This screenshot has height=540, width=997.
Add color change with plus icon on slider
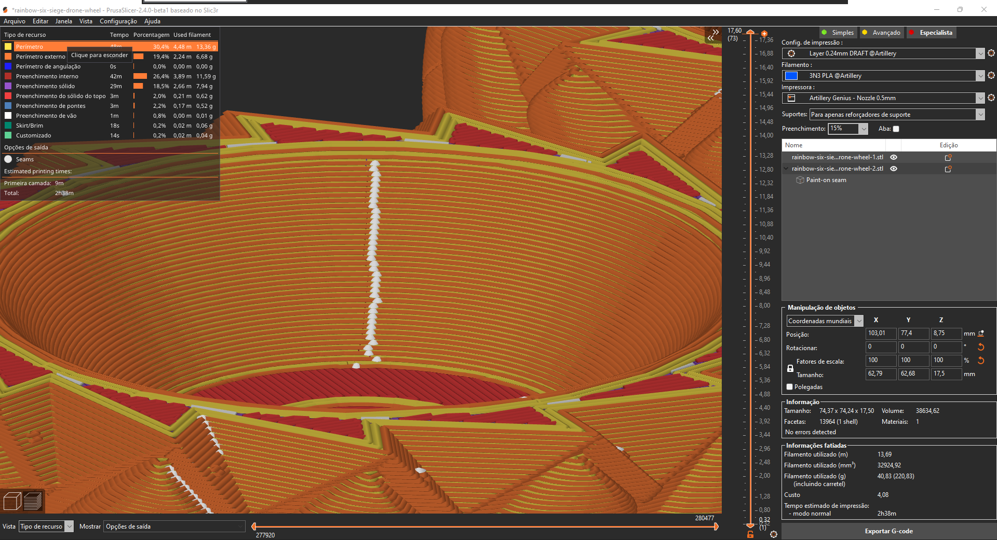click(x=764, y=34)
